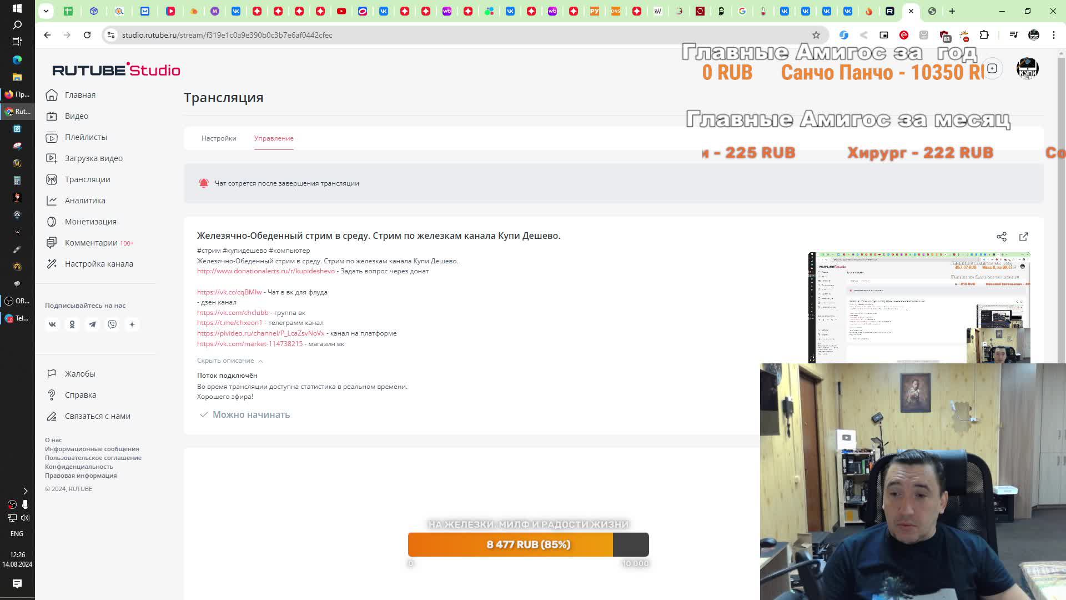Toggle the microphone icon in taskbar tray
This screenshot has height=600, width=1066.
(25, 504)
